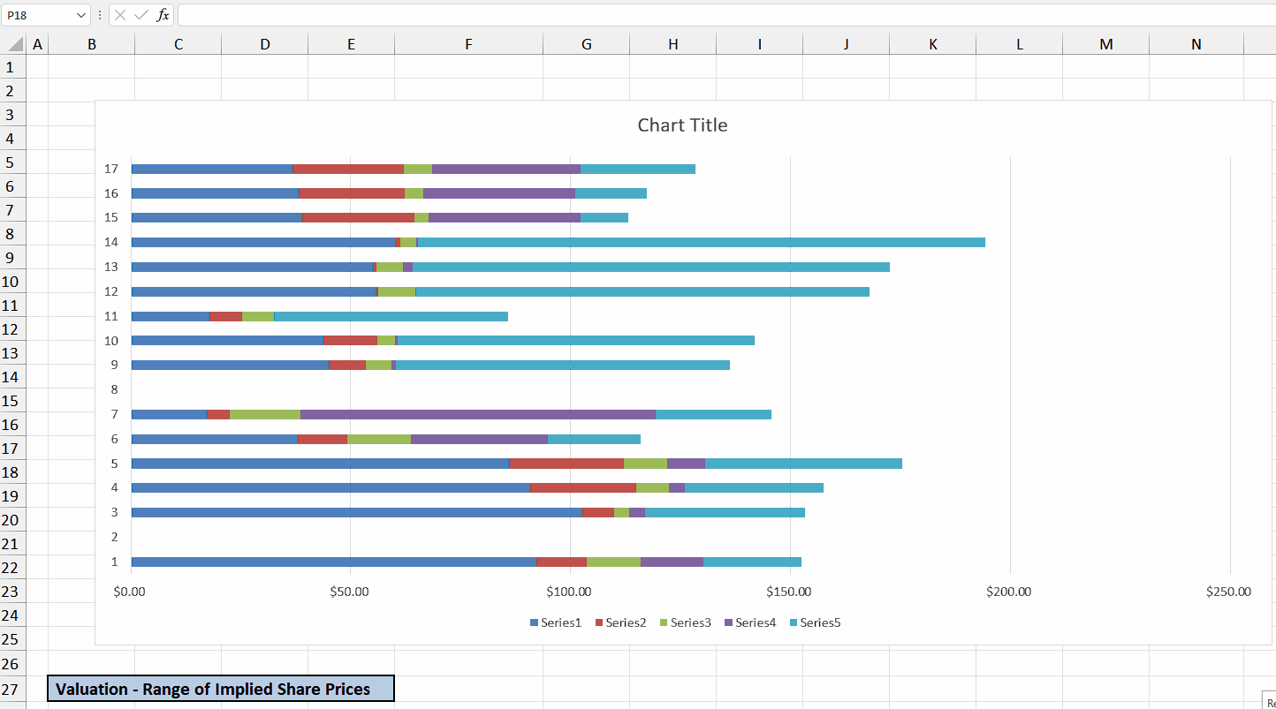Screen dimensions: 1276x709
Task: Click the Cancel (X) icon beside the formula bar
Action: tap(119, 14)
